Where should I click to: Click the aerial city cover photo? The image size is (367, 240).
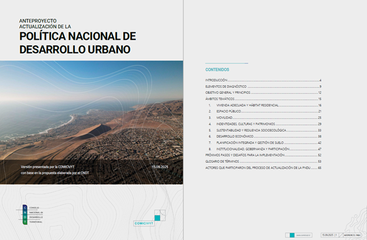point(92,122)
